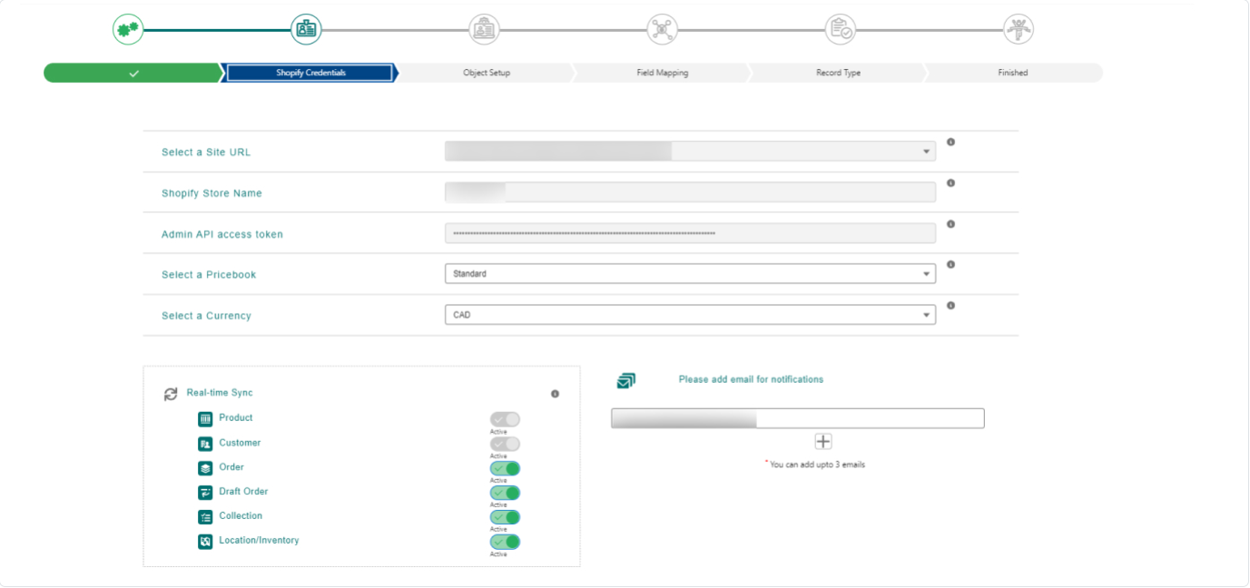Click the Real-time Sync refresh icon
The height and width of the screenshot is (588, 1250).
tap(171, 394)
